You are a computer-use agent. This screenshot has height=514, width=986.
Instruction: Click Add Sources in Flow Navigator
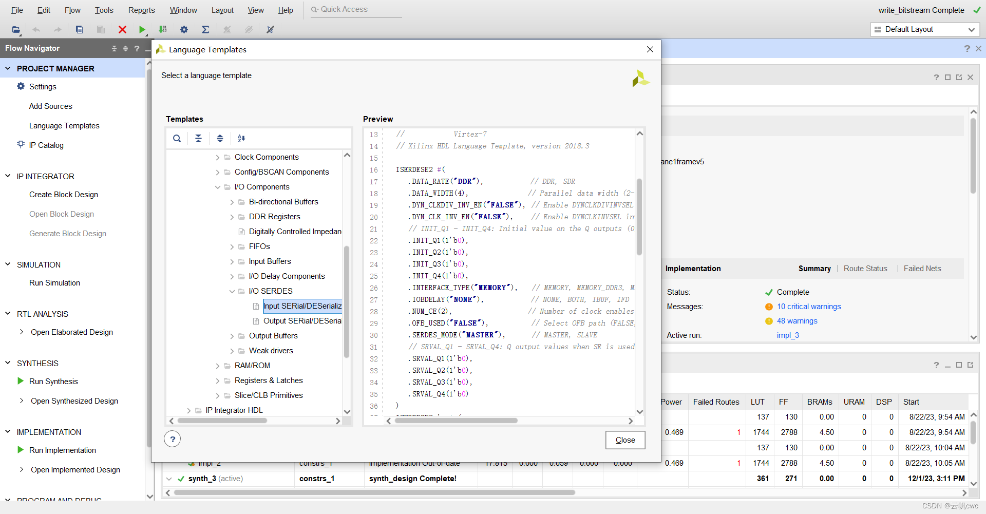(50, 106)
